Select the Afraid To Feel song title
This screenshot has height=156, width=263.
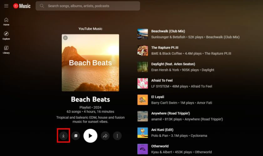tap(162, 80)
